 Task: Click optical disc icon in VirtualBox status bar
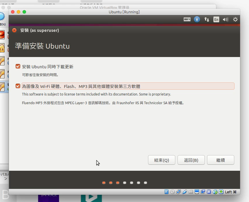(172, 192)
